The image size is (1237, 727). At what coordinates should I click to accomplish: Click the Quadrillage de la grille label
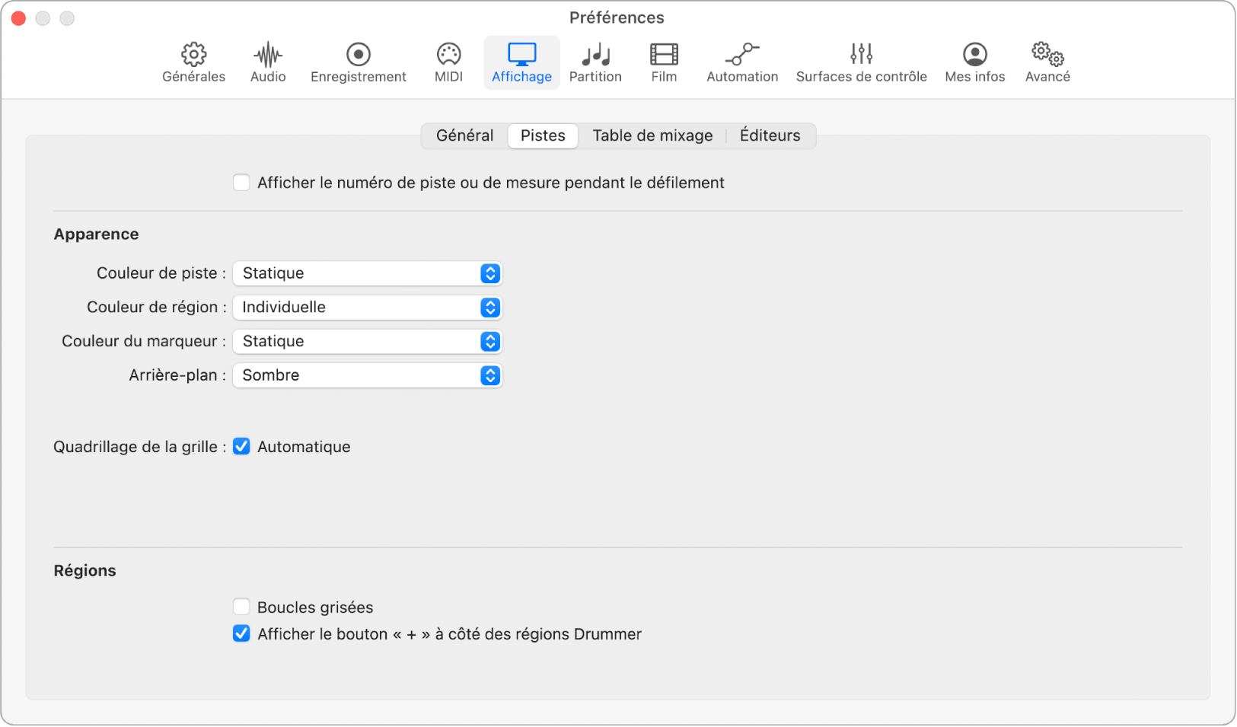(x=140, y=448)
